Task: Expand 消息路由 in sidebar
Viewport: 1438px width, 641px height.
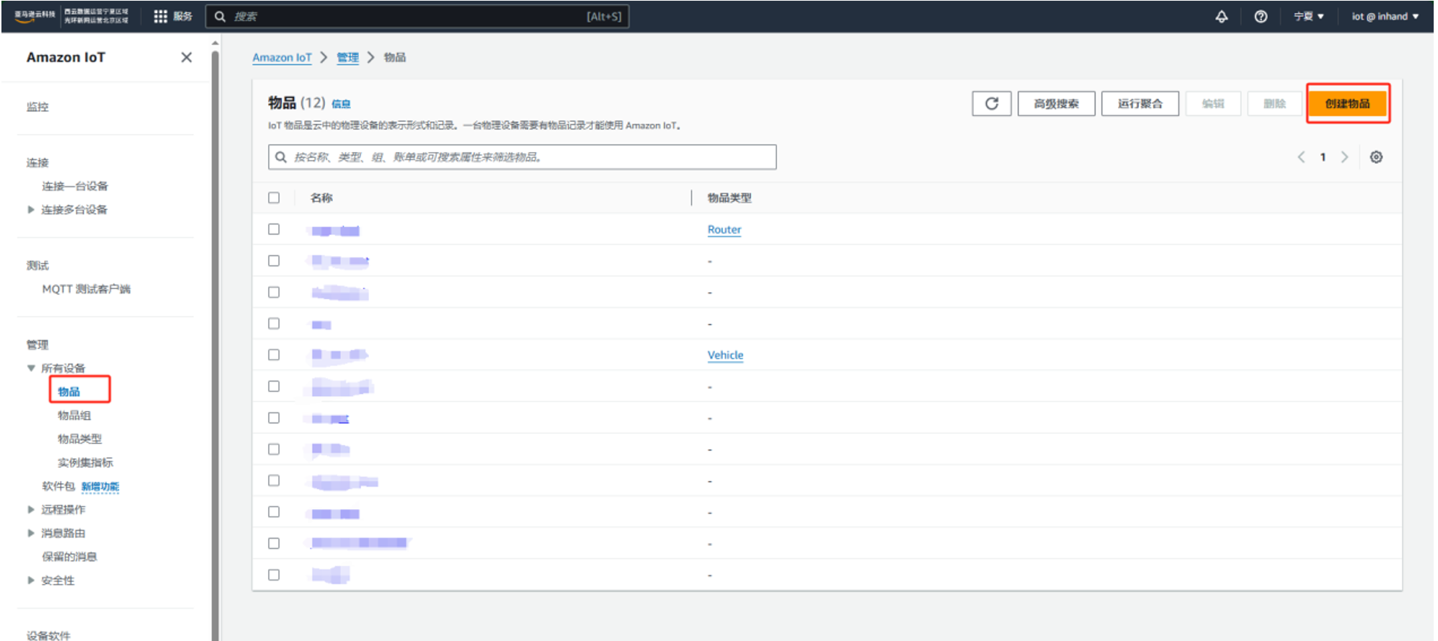Action: click(31, 533)
